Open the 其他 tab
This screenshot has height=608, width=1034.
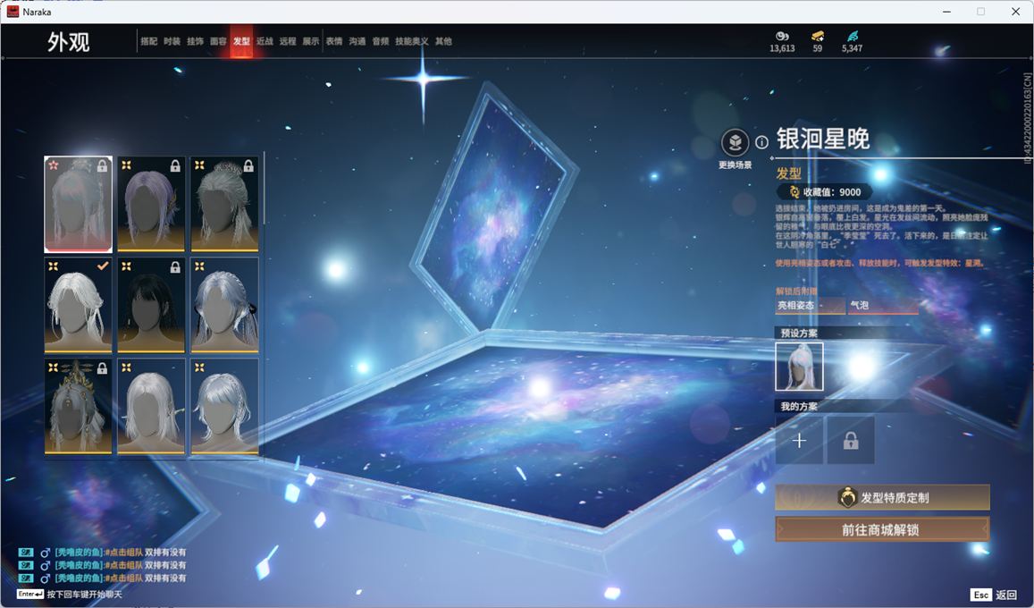(444, 41)
